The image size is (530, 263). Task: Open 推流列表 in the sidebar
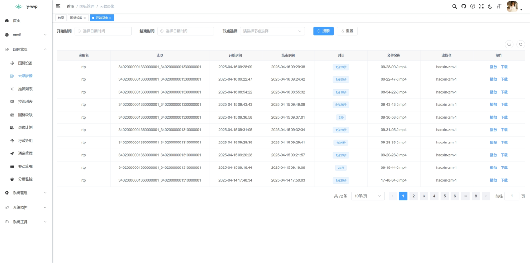(25, 89)
